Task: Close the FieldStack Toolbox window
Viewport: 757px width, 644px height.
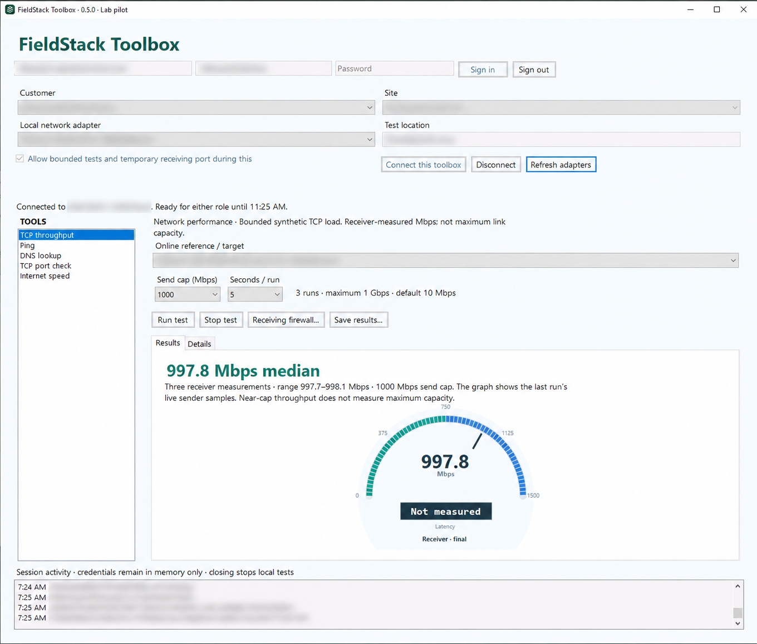Action: pos(743,9)
